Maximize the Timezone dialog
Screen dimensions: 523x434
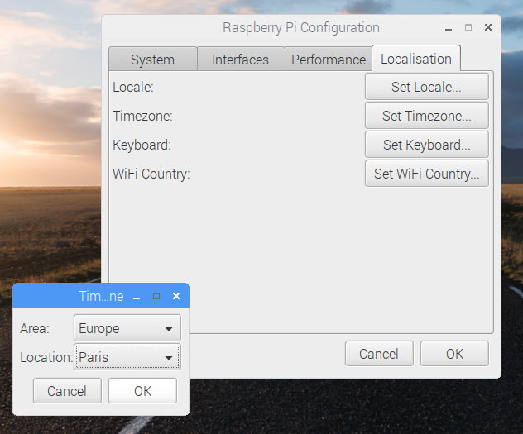pos(156,296)
